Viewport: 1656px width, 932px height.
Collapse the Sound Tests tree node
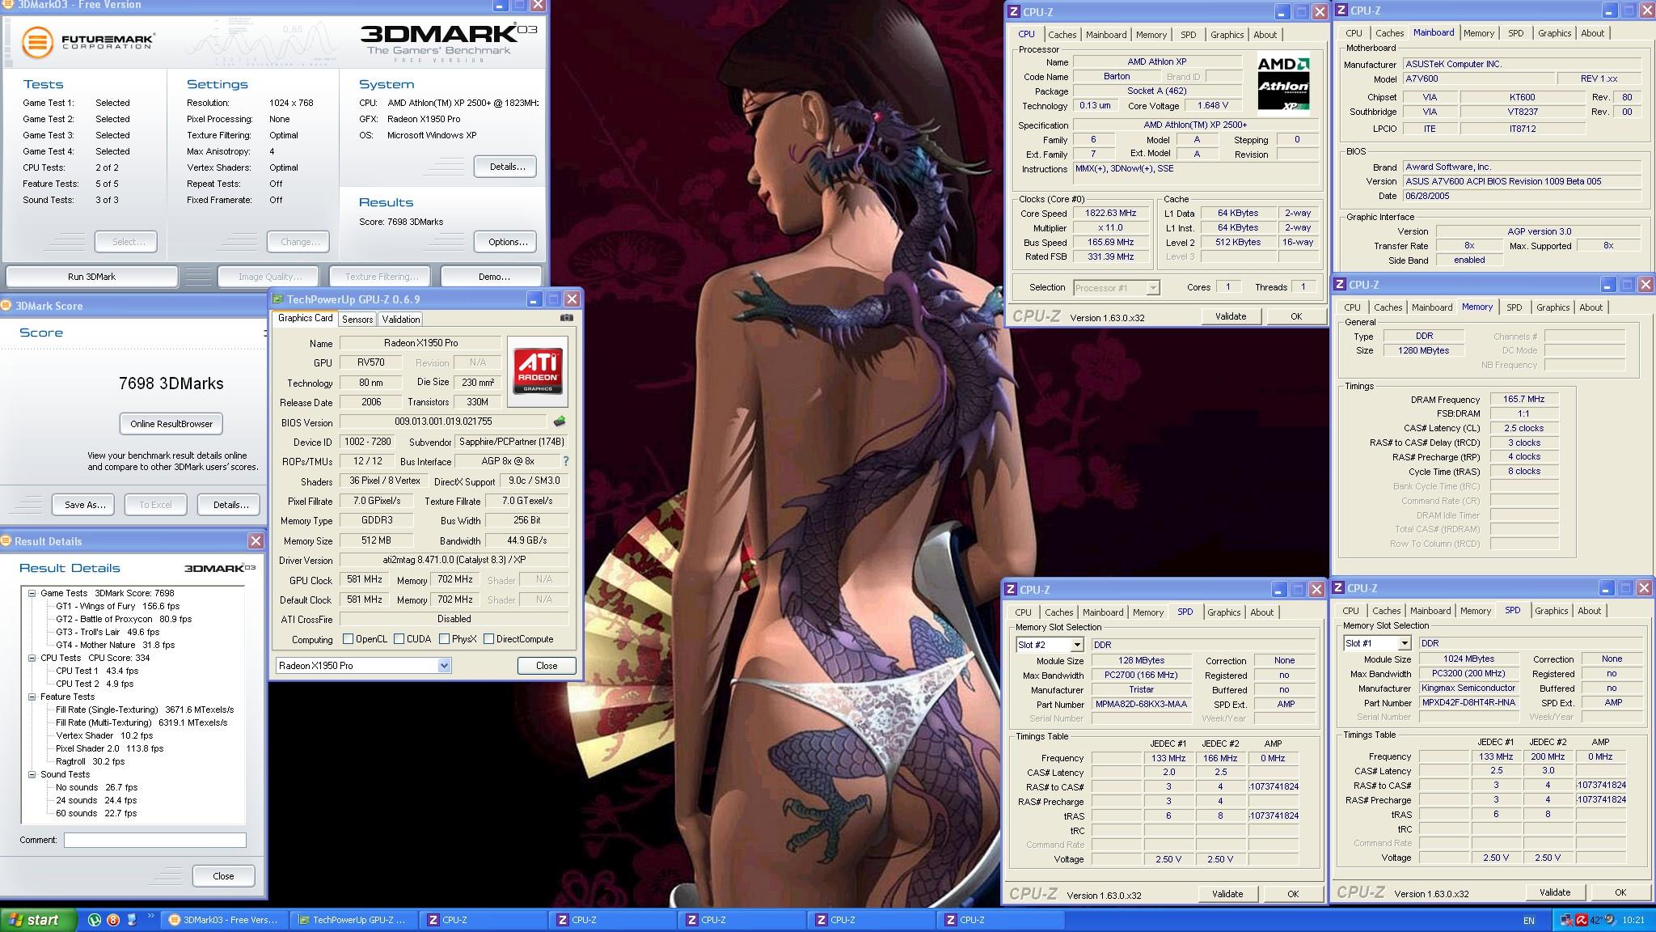(x=32, y=774)
